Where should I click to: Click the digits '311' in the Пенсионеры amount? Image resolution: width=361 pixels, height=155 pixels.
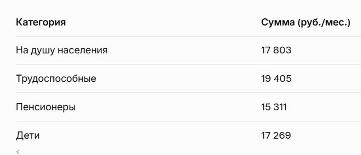pos(280,107)
